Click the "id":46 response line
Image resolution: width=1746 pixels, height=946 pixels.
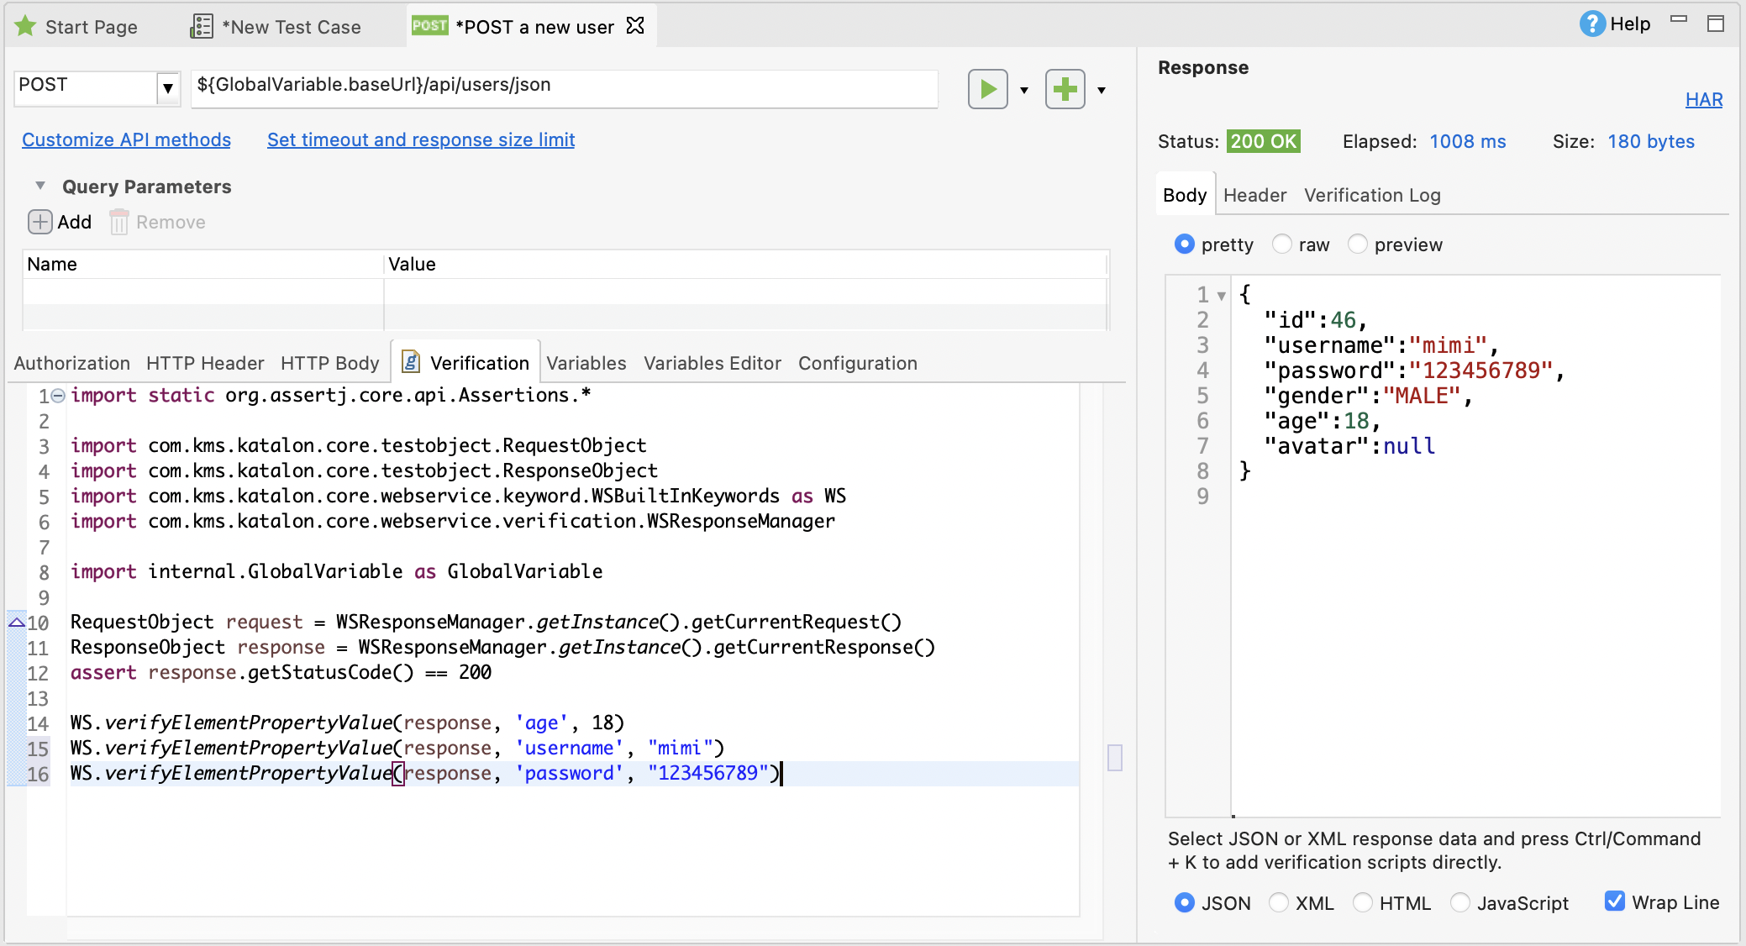pos(1316,320)
